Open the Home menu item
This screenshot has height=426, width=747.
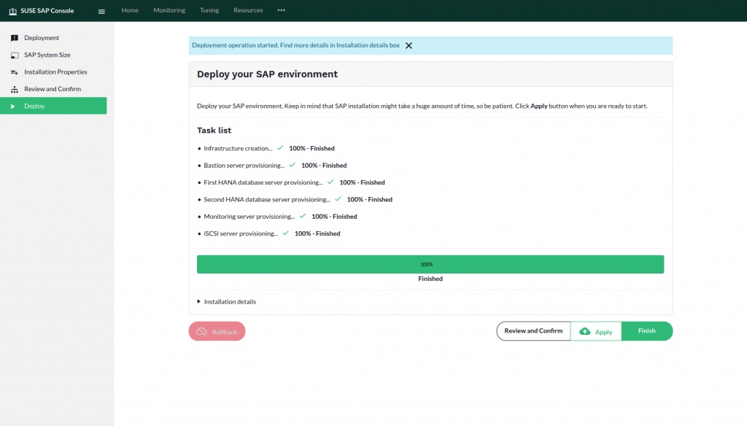click(x=130, y=10)
